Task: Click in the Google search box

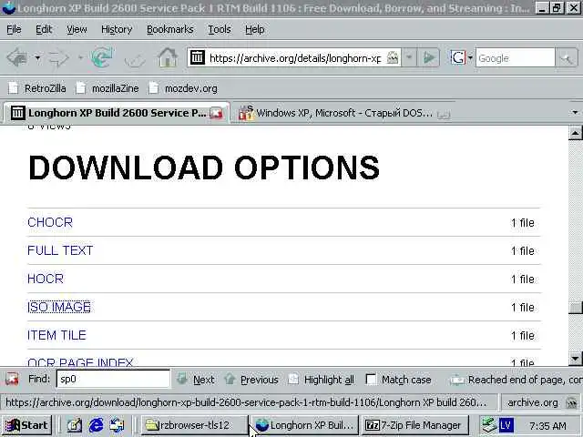Action: [515, 58]
